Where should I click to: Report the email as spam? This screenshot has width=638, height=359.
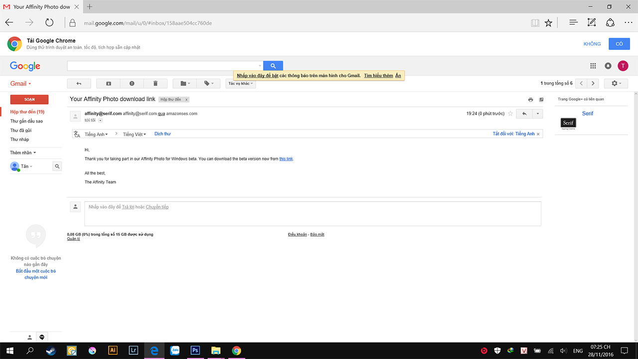(132, 84)
